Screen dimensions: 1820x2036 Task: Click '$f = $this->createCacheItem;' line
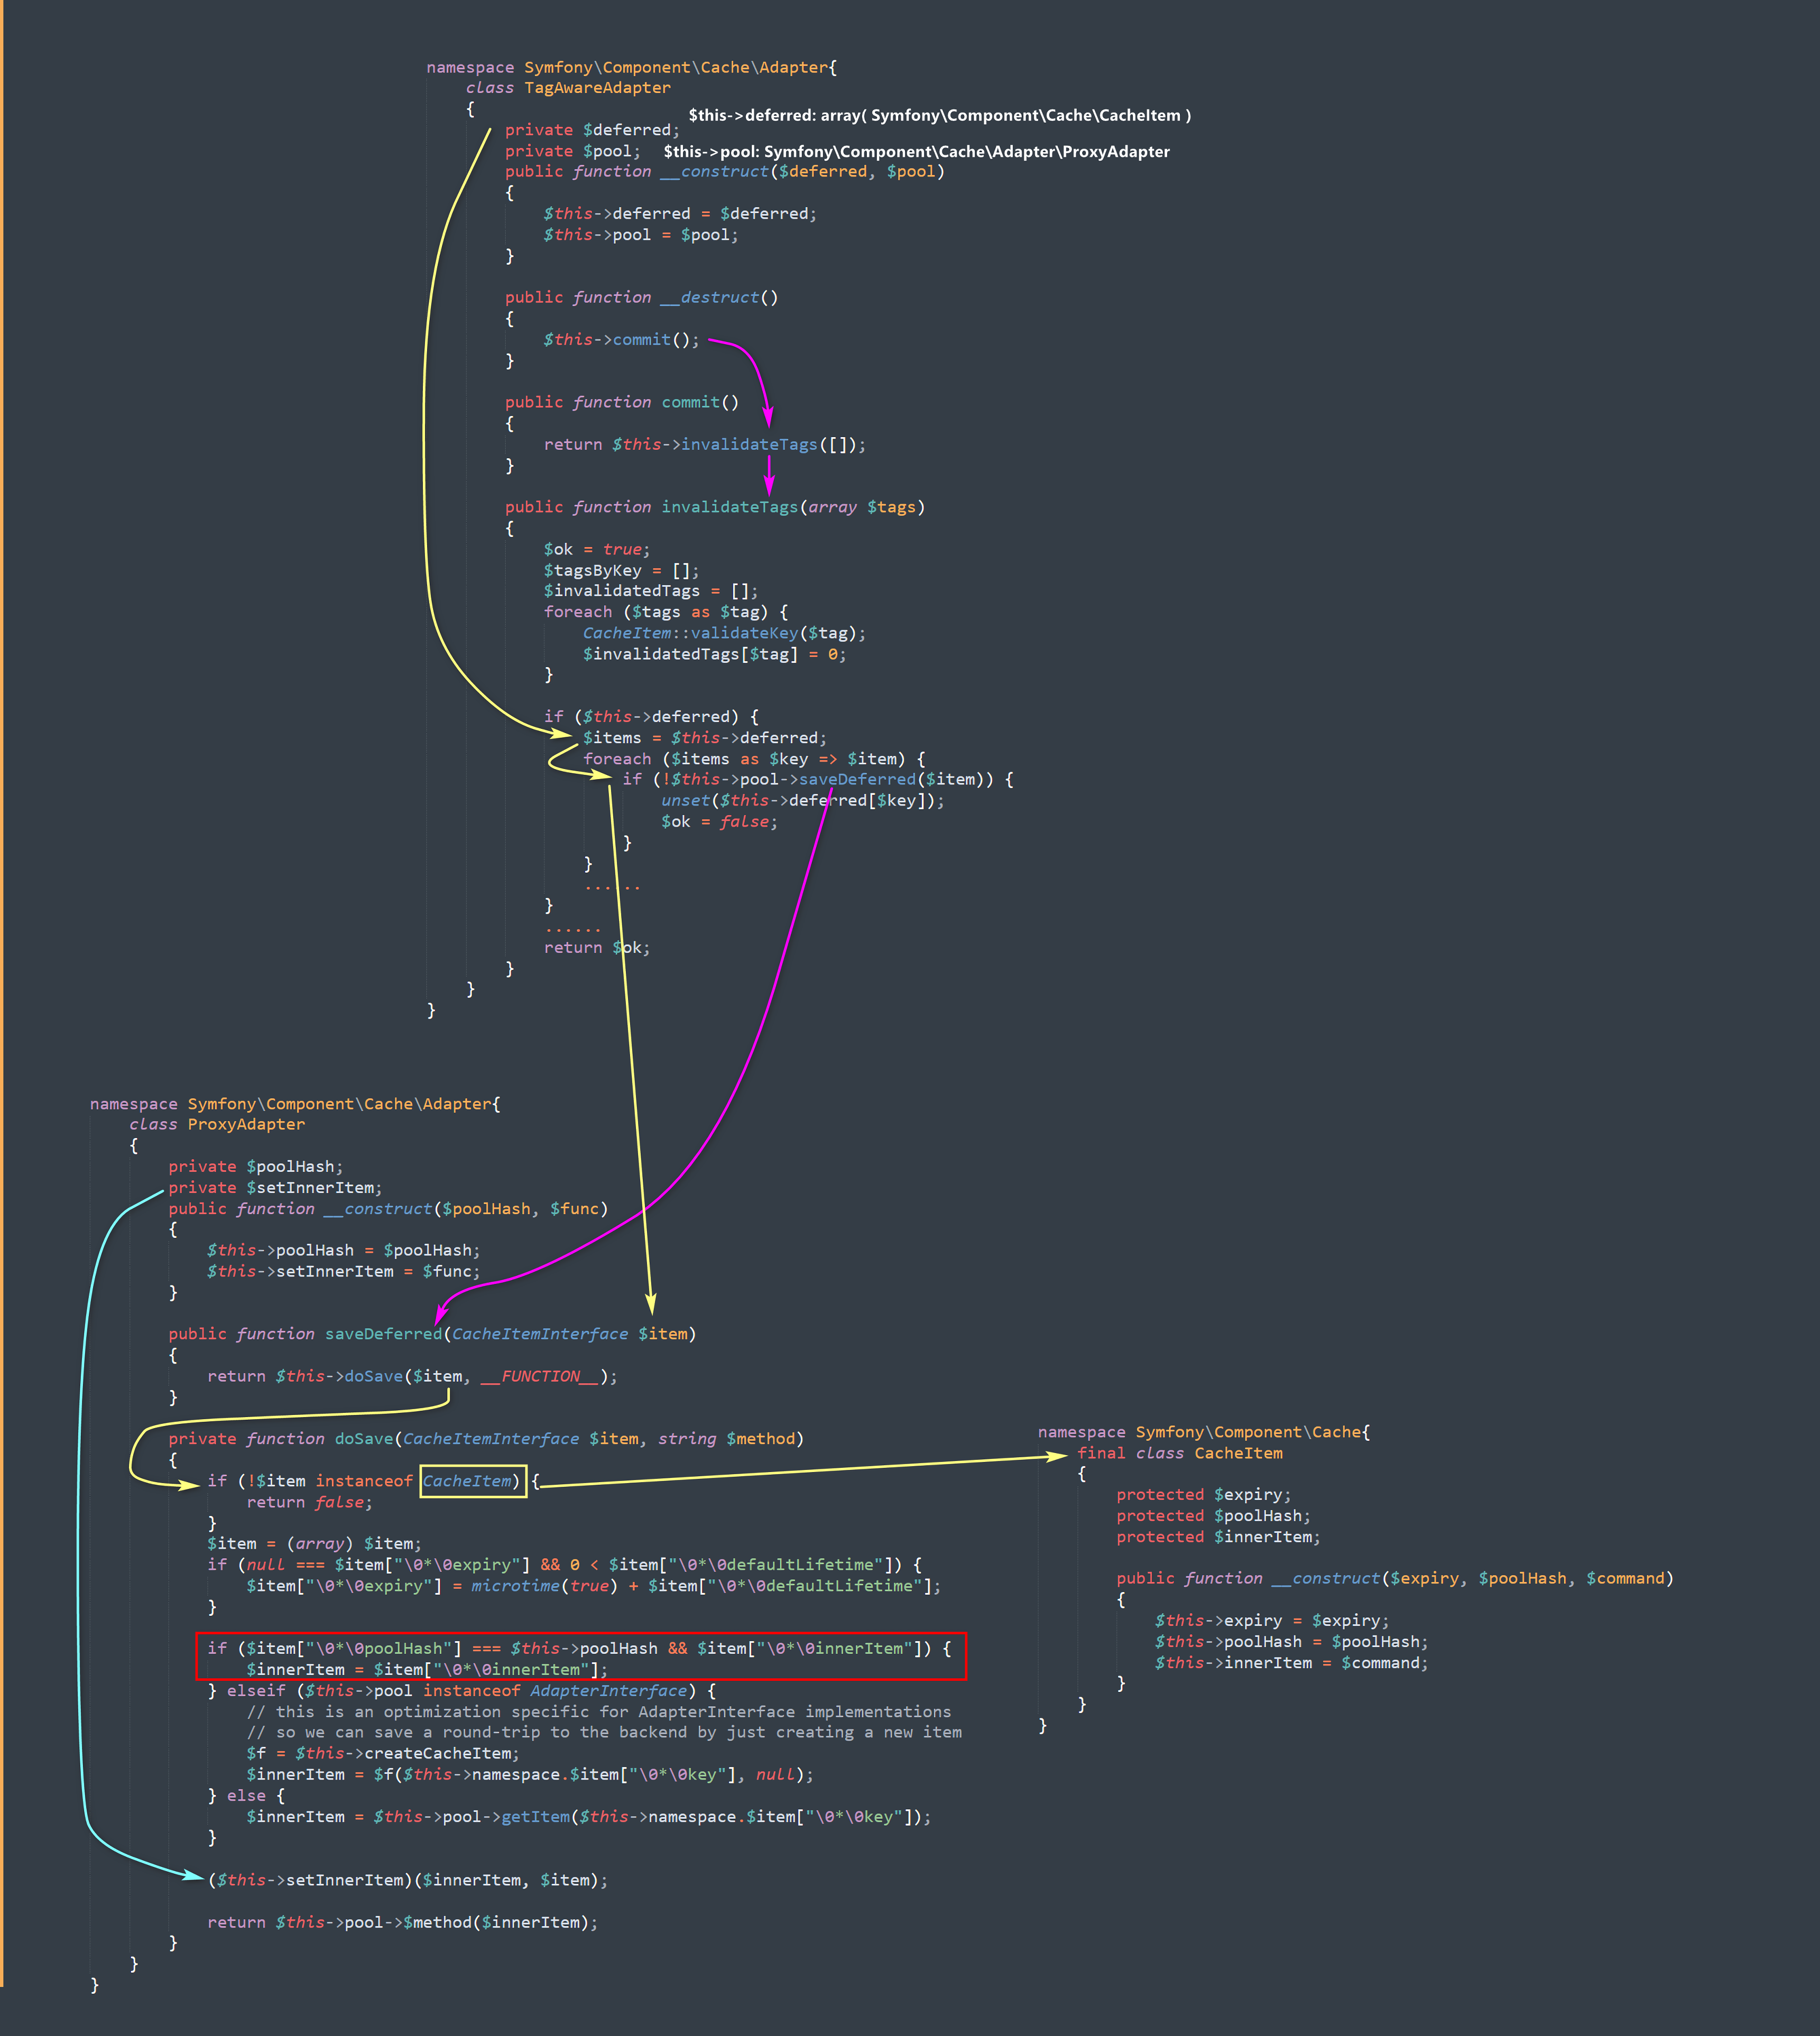coord(383,1753)
